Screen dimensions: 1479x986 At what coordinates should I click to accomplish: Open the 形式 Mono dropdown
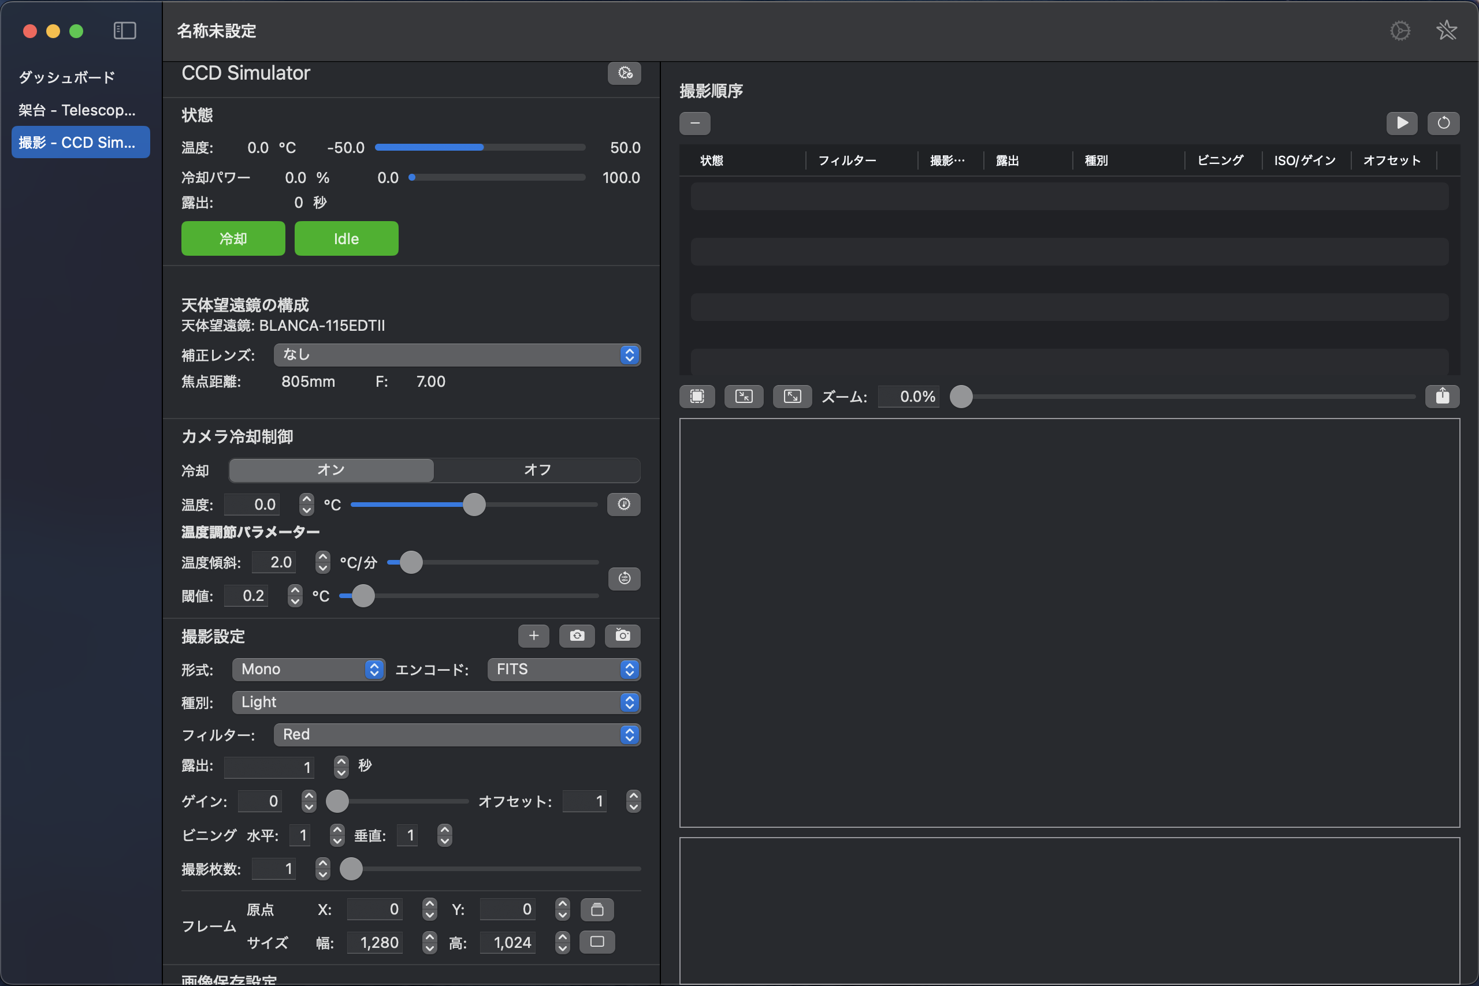pyautogui.click(x=309, y=669)
